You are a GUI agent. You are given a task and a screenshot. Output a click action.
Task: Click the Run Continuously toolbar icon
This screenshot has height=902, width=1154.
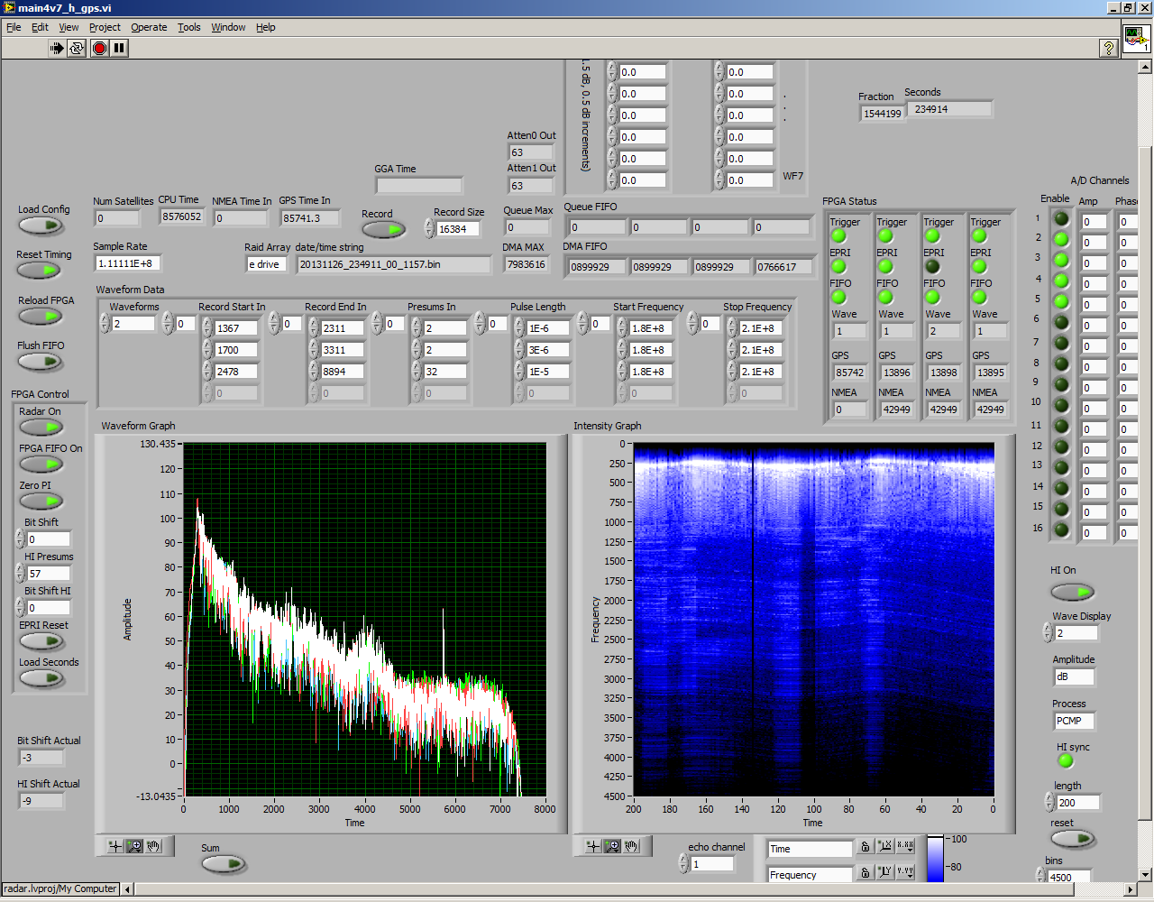click(77, 48)
